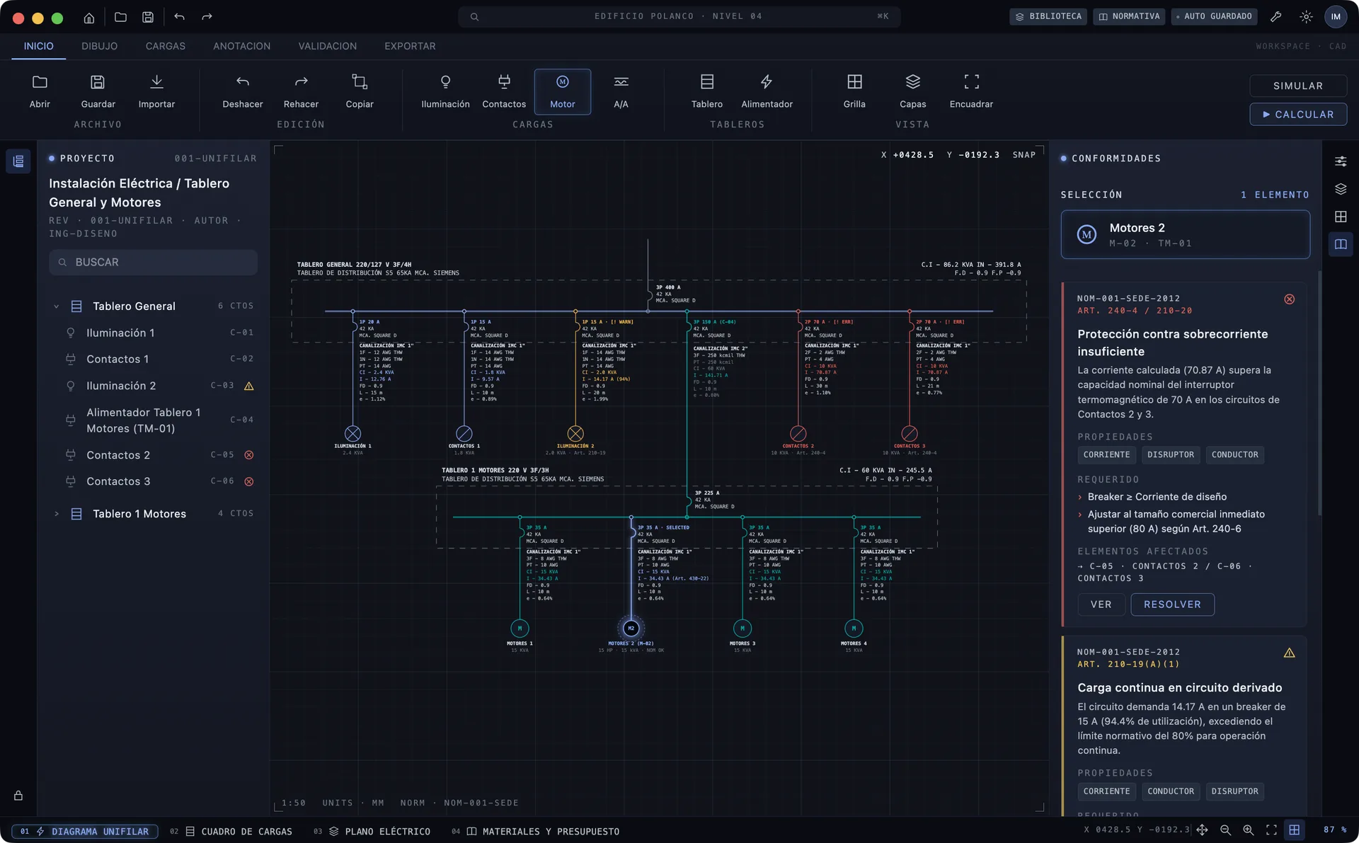This screenshot has height=843, width=1359.
Task: Toggle the conformidades book panel icon
Action: coord(1341,244)
